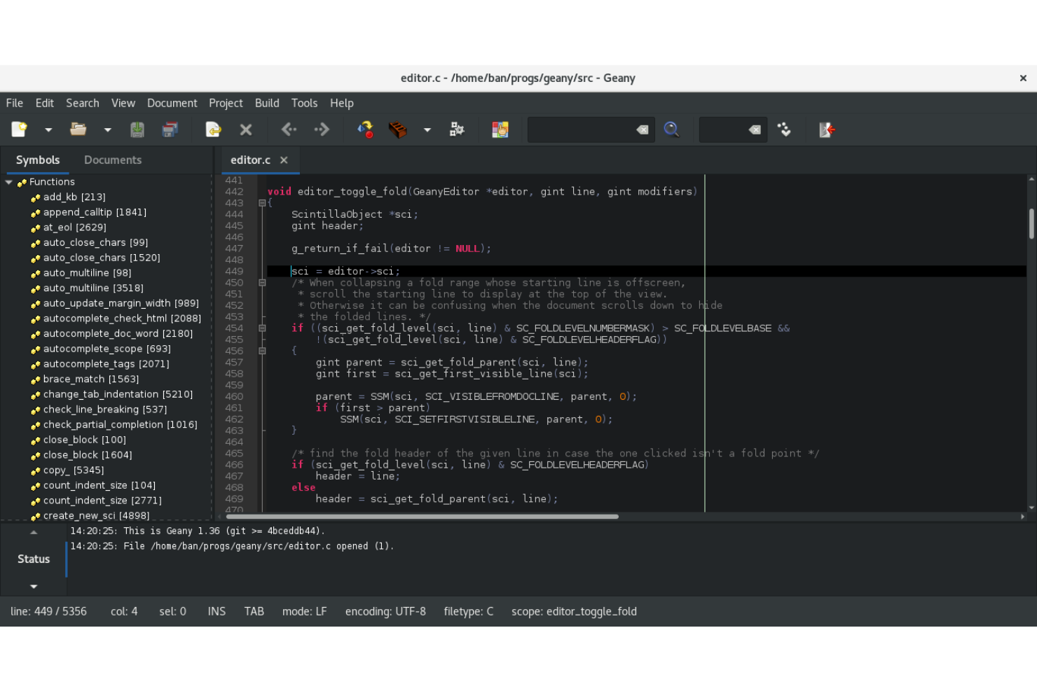This screenshot has height=691, width=1037.
Task: Select the brace_match [1563] symbol
Action: (91, 379)
